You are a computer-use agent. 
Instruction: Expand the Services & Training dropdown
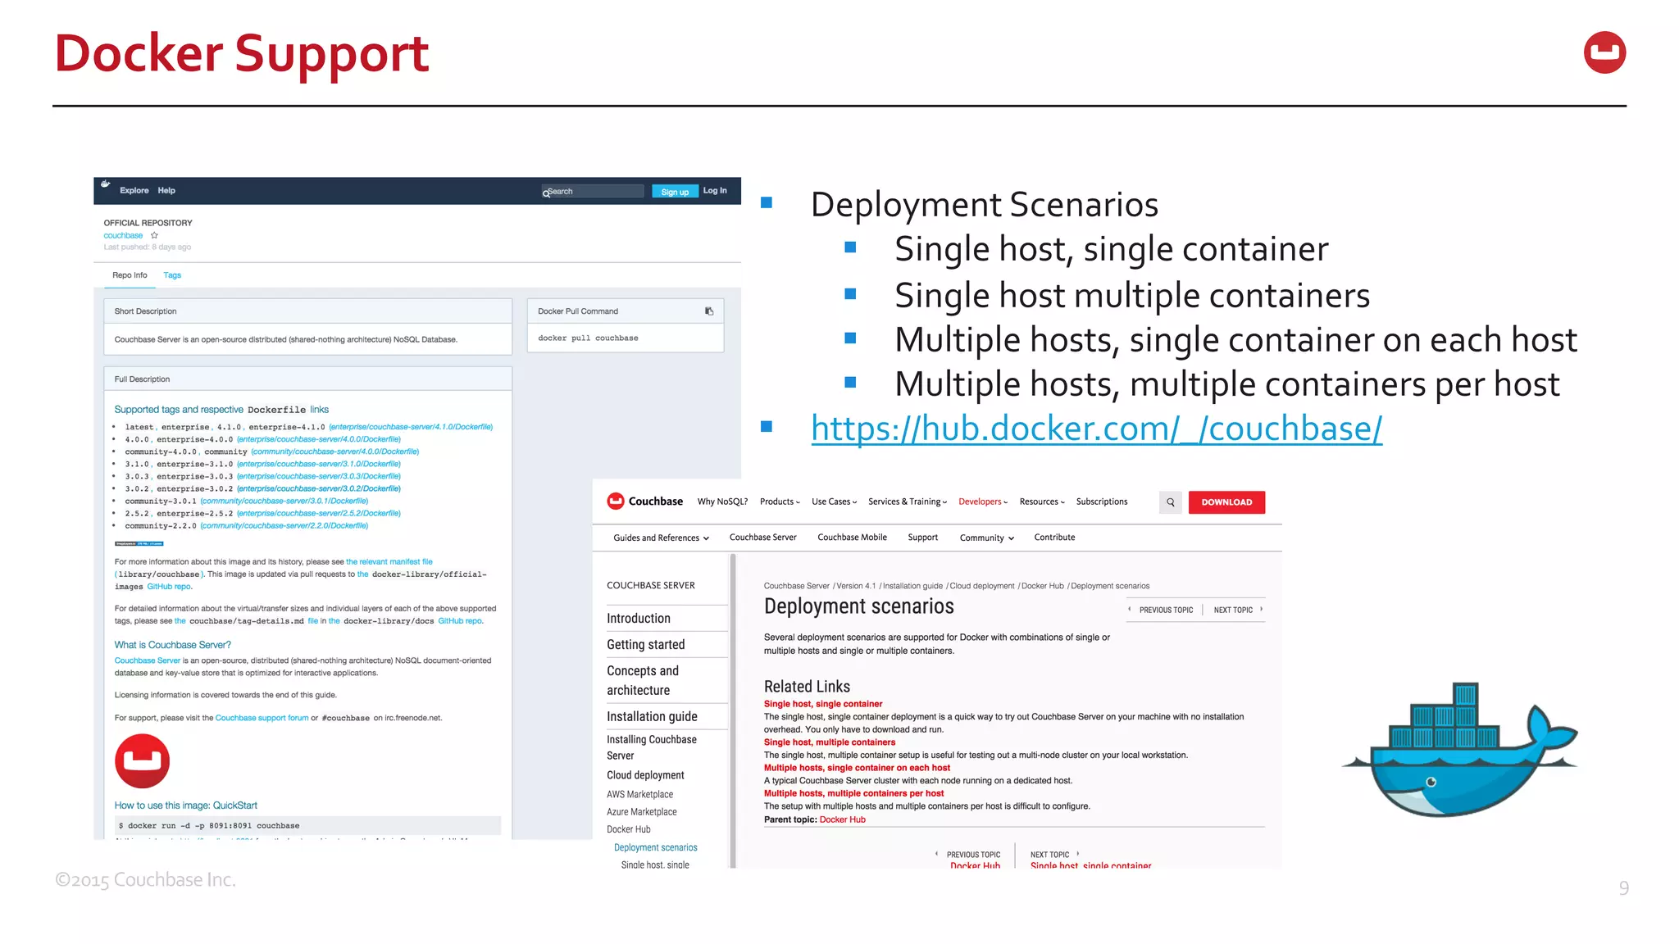(x=908, y=502)
